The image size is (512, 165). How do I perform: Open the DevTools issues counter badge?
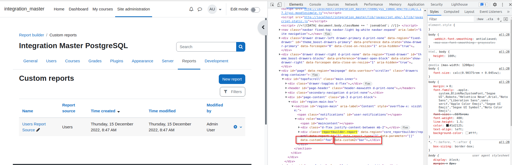483,5
